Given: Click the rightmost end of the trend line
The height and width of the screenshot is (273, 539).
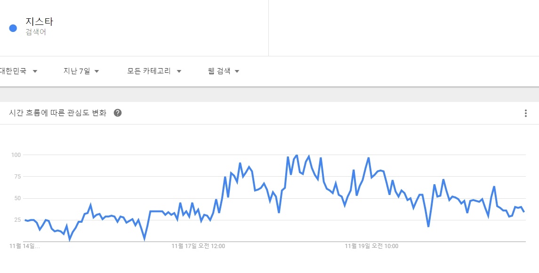Looking at the screenshot, I should click(x=524, y=211).
